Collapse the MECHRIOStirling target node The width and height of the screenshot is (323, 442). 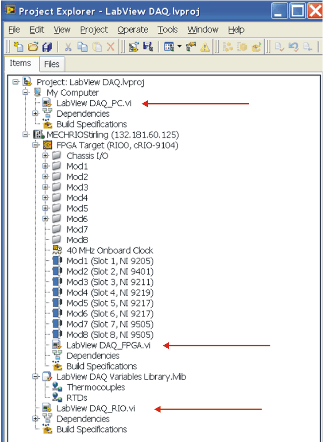[26, 135]
